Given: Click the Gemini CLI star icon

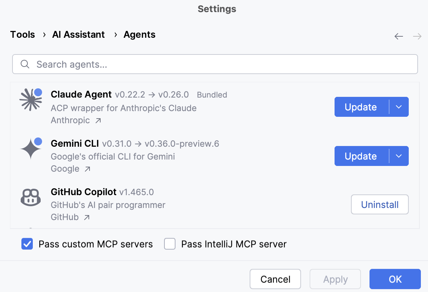Looking at the screenshot, I should coord(31,148).
